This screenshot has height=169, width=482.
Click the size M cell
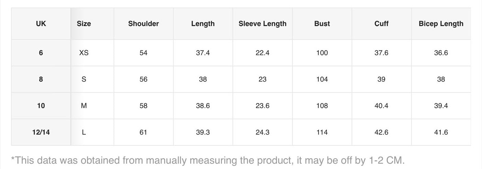click(x=84, y=106)
